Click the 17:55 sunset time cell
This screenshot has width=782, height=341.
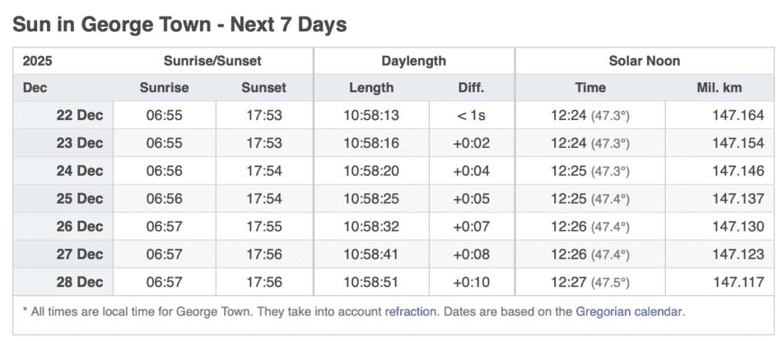263,227
